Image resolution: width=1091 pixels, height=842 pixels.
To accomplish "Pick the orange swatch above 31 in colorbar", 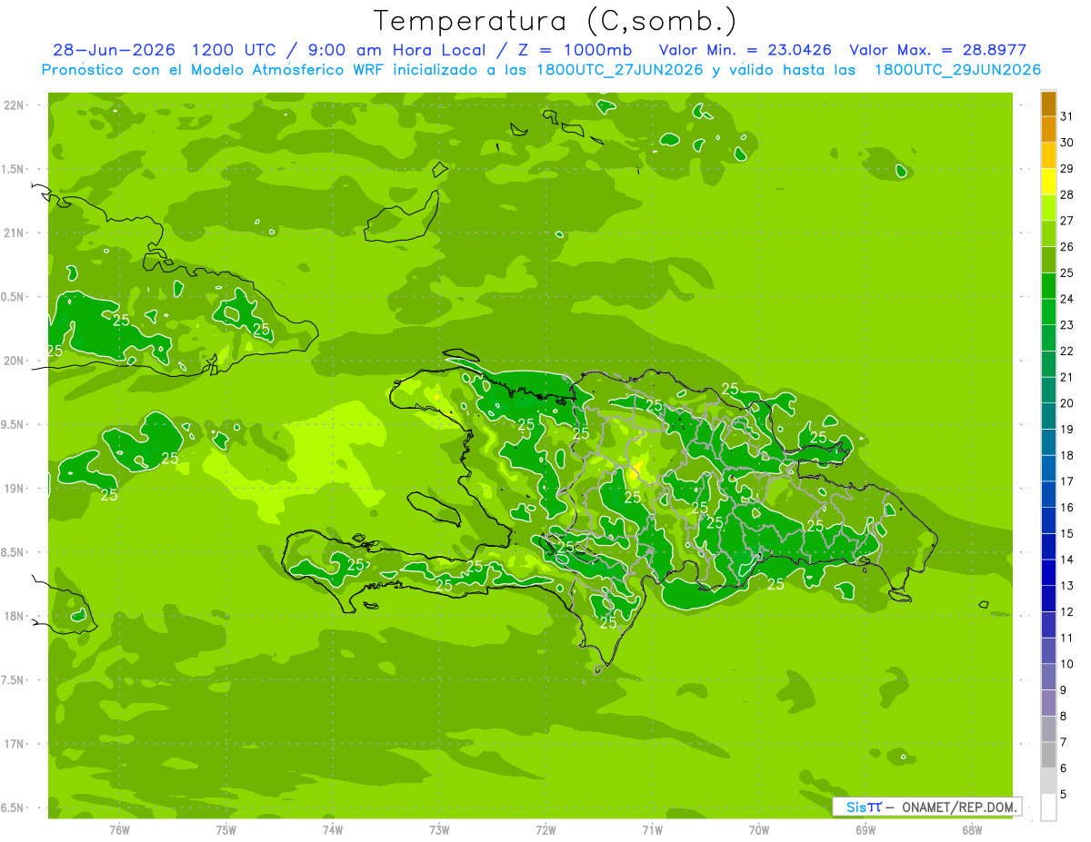I will (1048, 104).
